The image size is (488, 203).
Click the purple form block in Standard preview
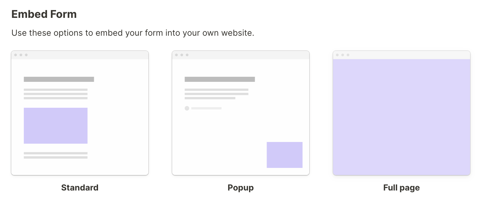56,126
